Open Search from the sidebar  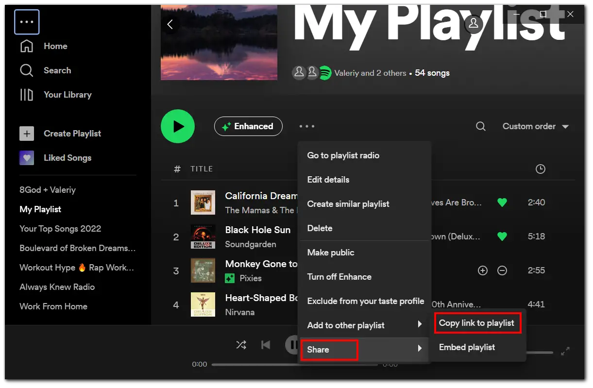click(x=27, y=70)
